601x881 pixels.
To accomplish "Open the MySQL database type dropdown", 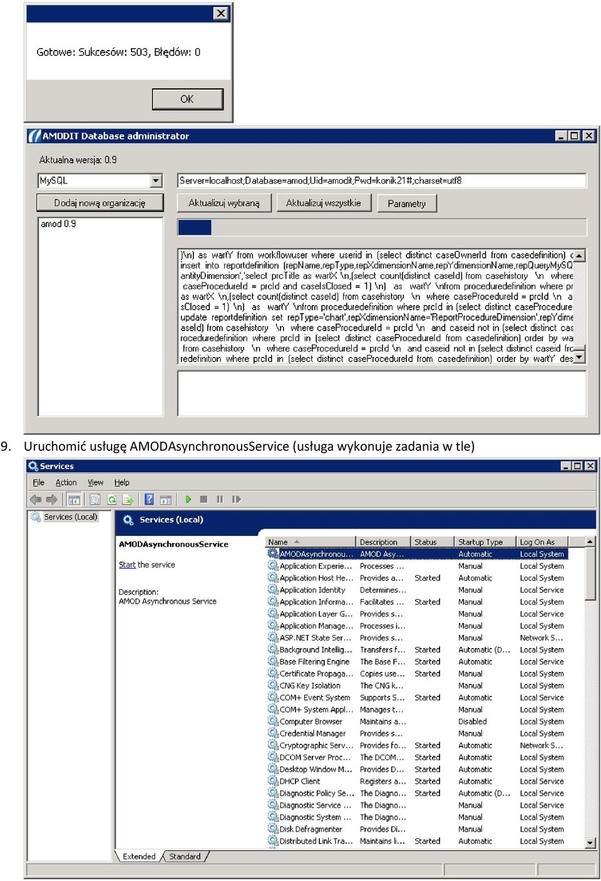I will point(157,181).
